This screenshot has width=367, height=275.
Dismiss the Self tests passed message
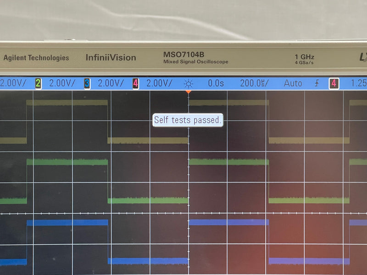[188, 120]
